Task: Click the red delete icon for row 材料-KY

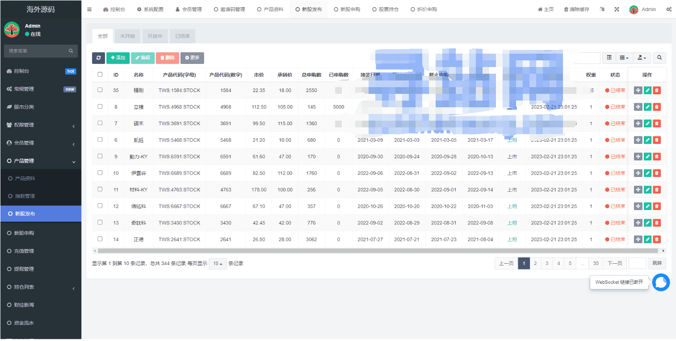Action: click(657, 189)
